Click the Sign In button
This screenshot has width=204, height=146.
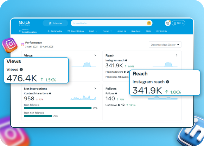(179, 23)
